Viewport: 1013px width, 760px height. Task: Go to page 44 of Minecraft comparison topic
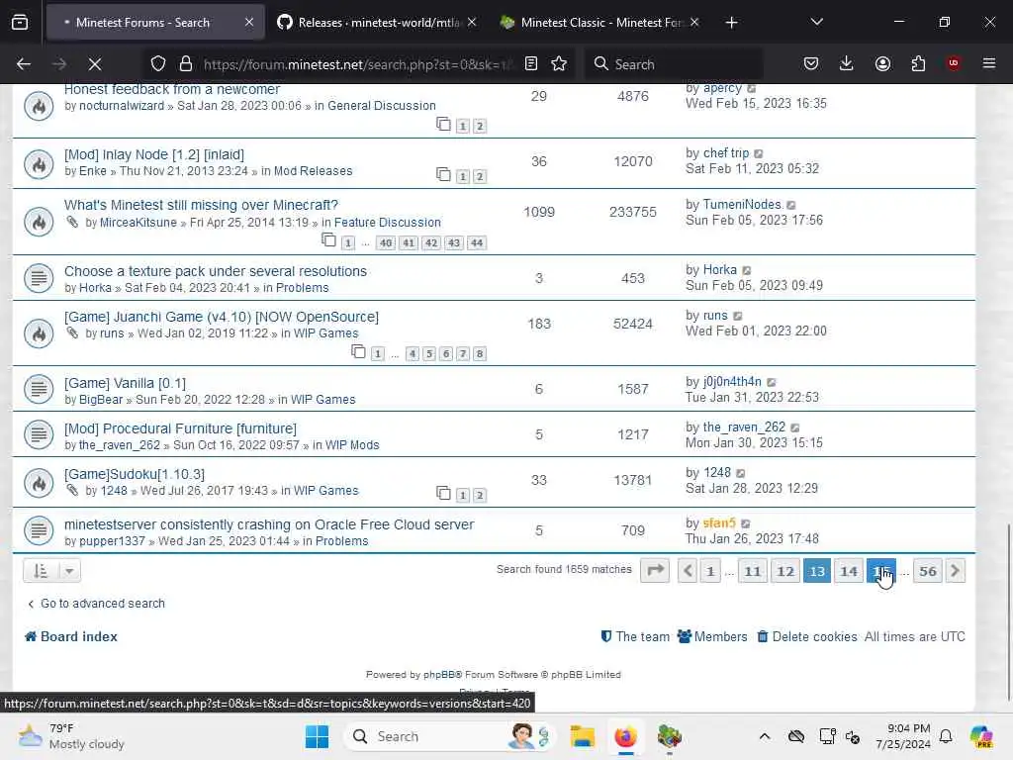tap(477, 243)
